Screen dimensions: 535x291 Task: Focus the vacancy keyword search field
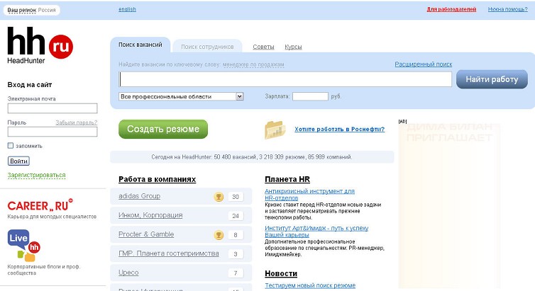pos(285,79)
